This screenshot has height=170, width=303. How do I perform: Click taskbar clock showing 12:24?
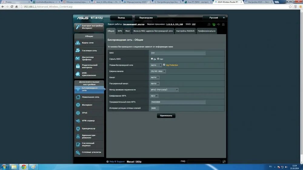295,166
